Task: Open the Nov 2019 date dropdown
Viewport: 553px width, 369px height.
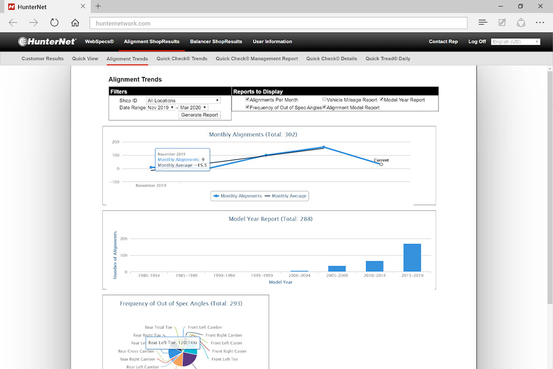Action: tap(161, 107)
